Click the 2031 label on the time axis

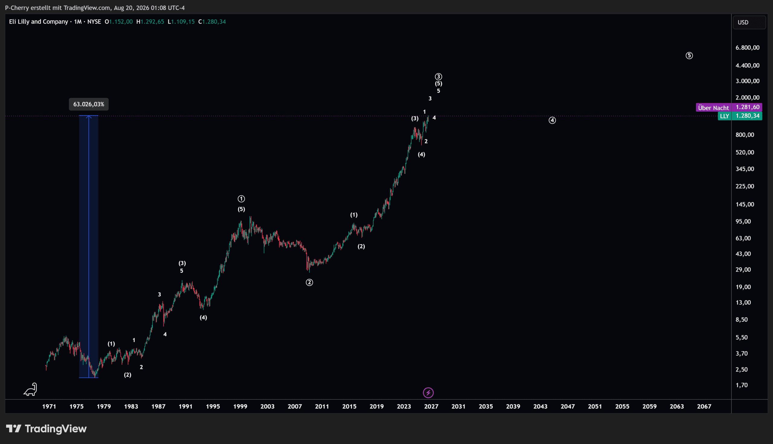[x=458, y=407]
